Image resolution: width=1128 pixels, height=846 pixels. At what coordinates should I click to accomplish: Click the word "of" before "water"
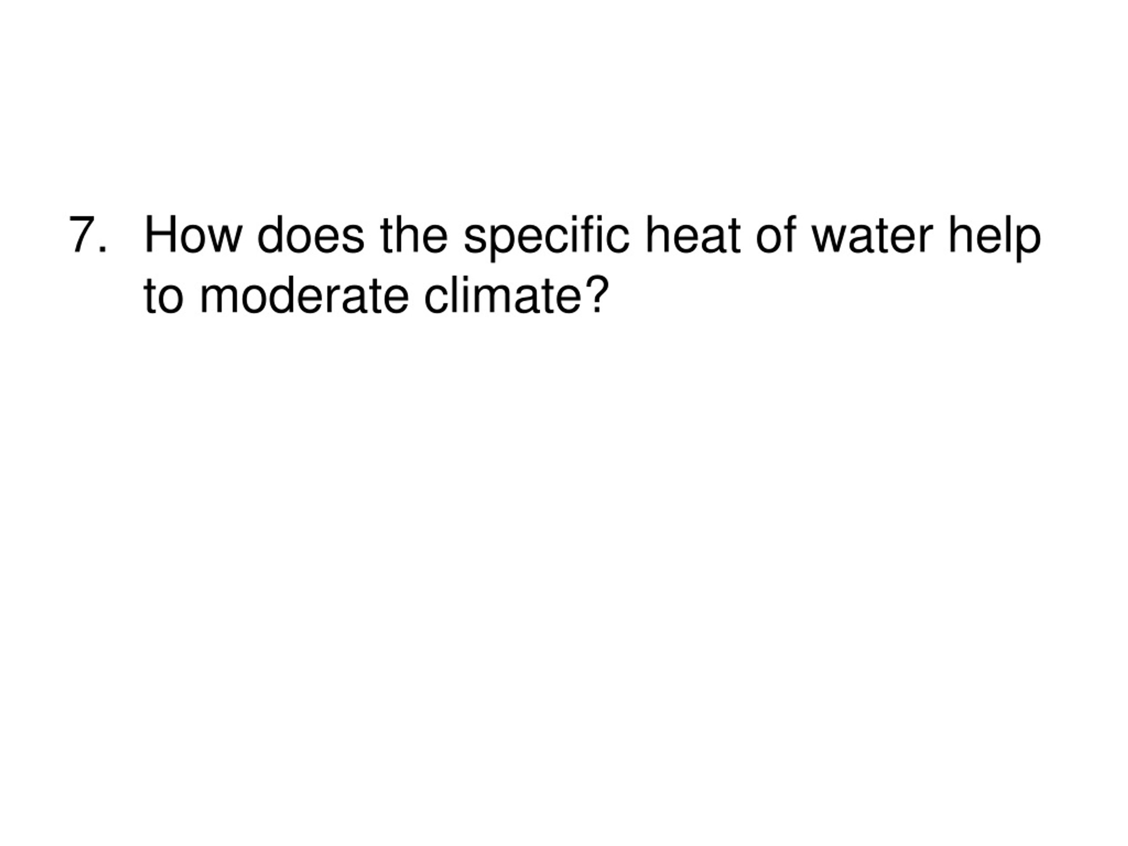coord(776,234)
